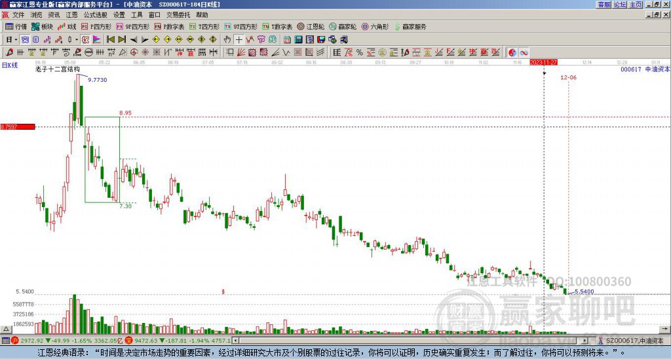Click the 12-06 date label
This screenshot has width=671, height=359.
[x=568, y=77]
